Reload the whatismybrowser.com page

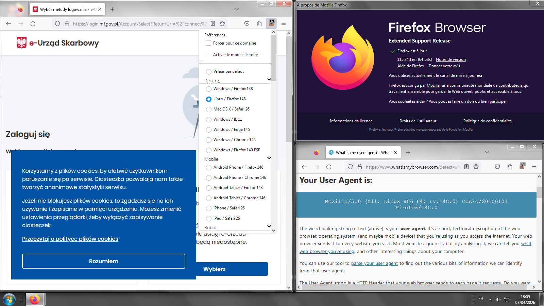coord(329,167)
